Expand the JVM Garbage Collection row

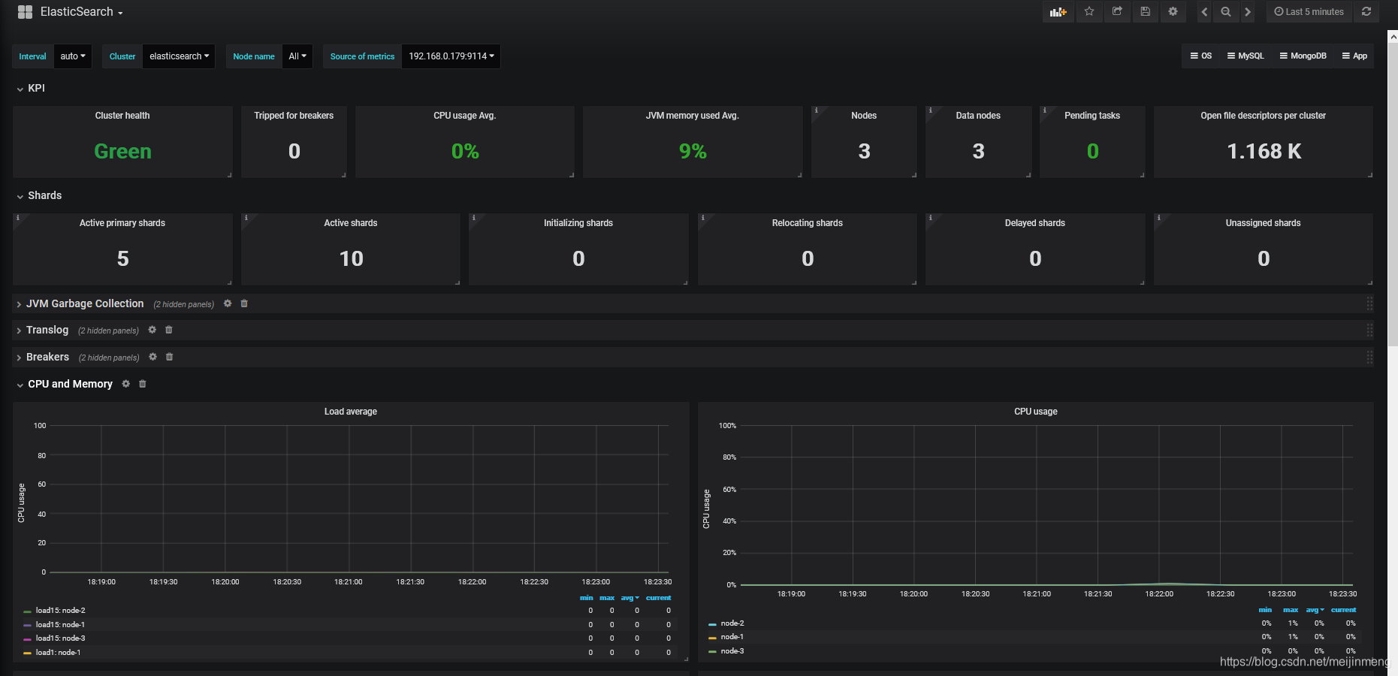[x=80, y=303]
